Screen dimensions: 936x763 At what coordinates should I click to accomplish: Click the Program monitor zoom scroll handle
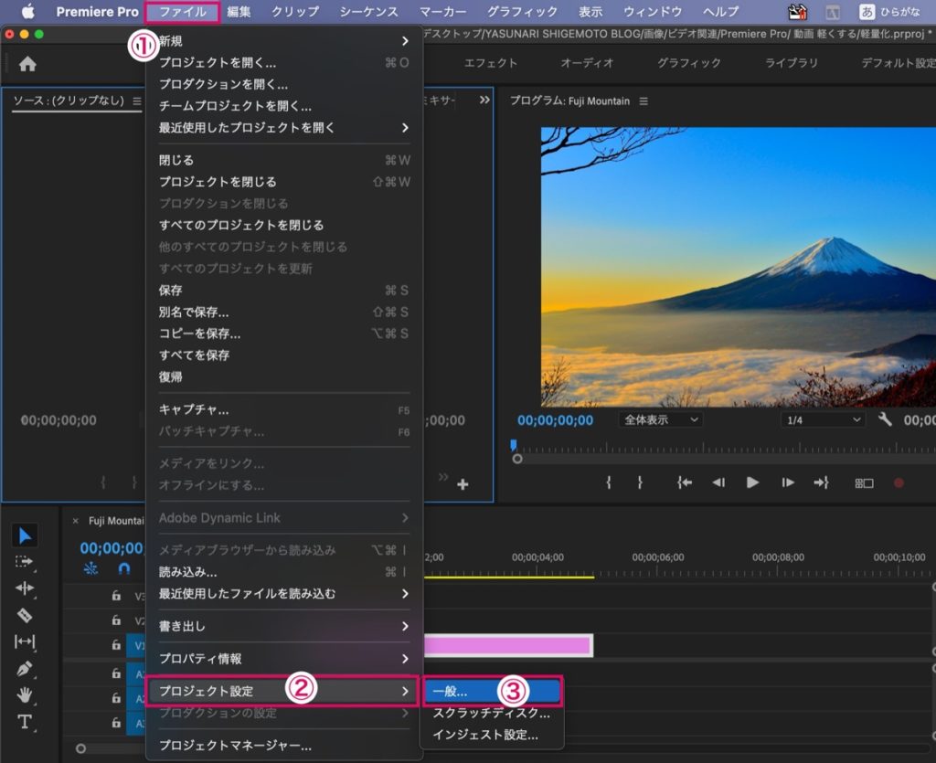click(x=517, y=459)
